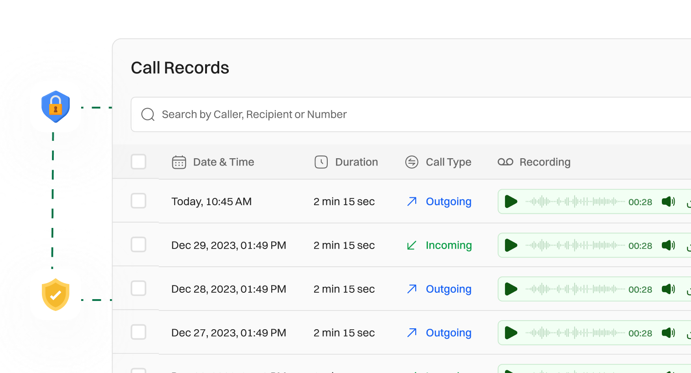This screenshot has width=691, height=373.
Task: Click the yellow checkmark shield icon
Action: [x=56, y=295]
